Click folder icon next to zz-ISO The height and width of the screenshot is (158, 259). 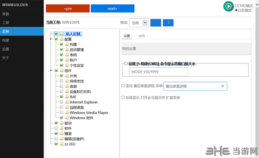[x=62, y=144]
